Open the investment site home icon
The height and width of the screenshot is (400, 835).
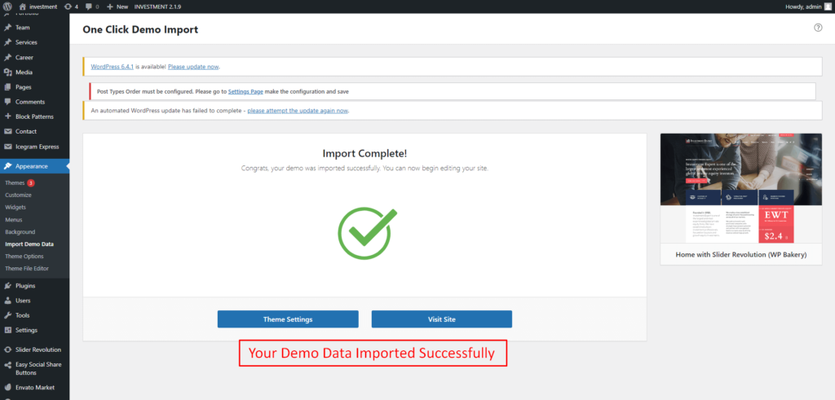click(x=22, y=7)
